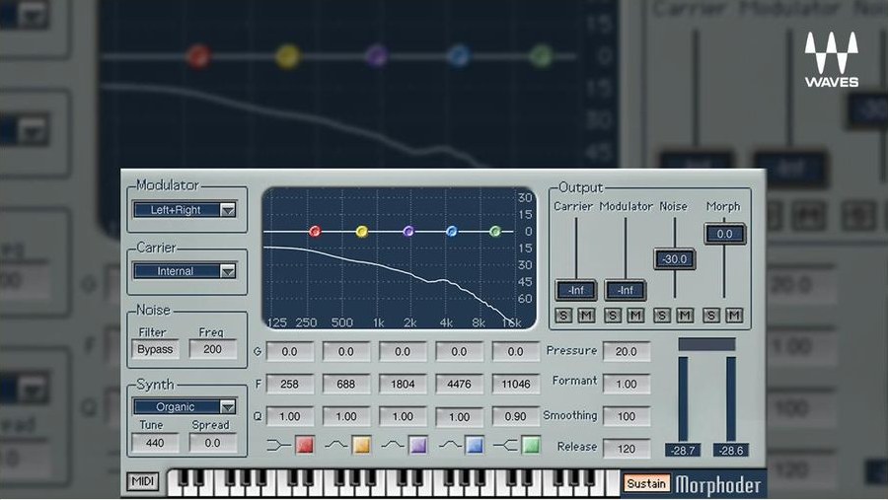
Task: Toggle the red band enable swatch
Action: coord(305,445)
